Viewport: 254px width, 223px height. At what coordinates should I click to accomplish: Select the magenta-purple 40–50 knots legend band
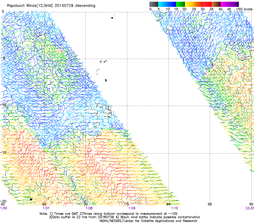(230, 4)
